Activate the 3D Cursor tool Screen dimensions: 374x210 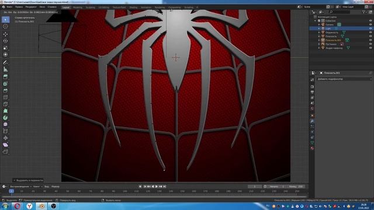pyautogui.click(x=5, y=26)
